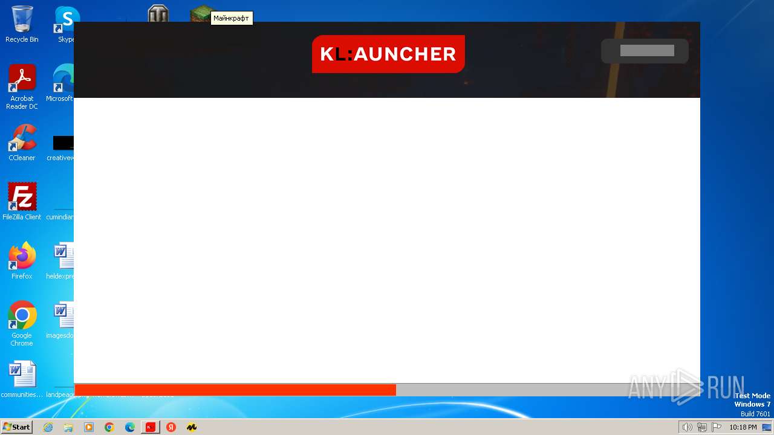
Task: Open Yandex browser from the taskbar
Action: click(171, 427)
